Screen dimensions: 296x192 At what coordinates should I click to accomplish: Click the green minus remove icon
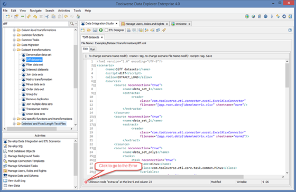click(x=23, y=16)
